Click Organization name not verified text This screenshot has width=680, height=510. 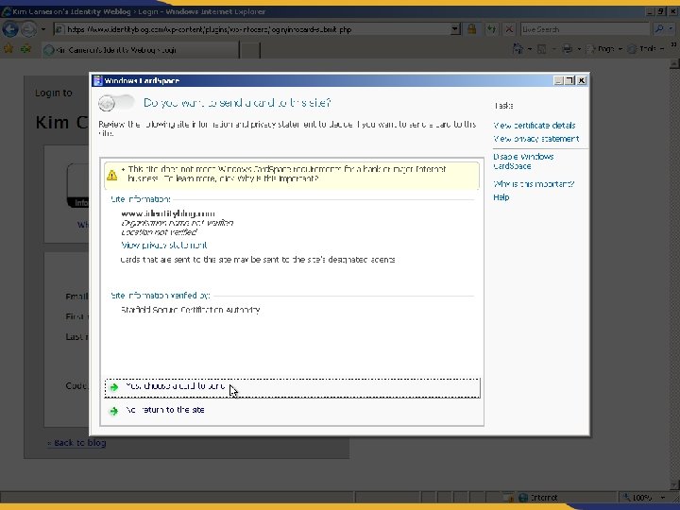[x=178, y=223]
